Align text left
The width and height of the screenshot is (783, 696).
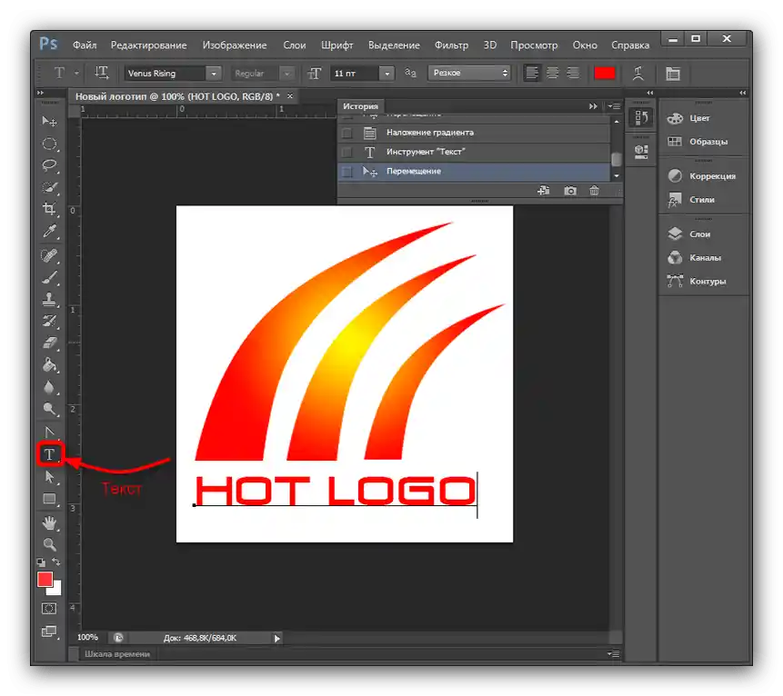click(532, 74)
